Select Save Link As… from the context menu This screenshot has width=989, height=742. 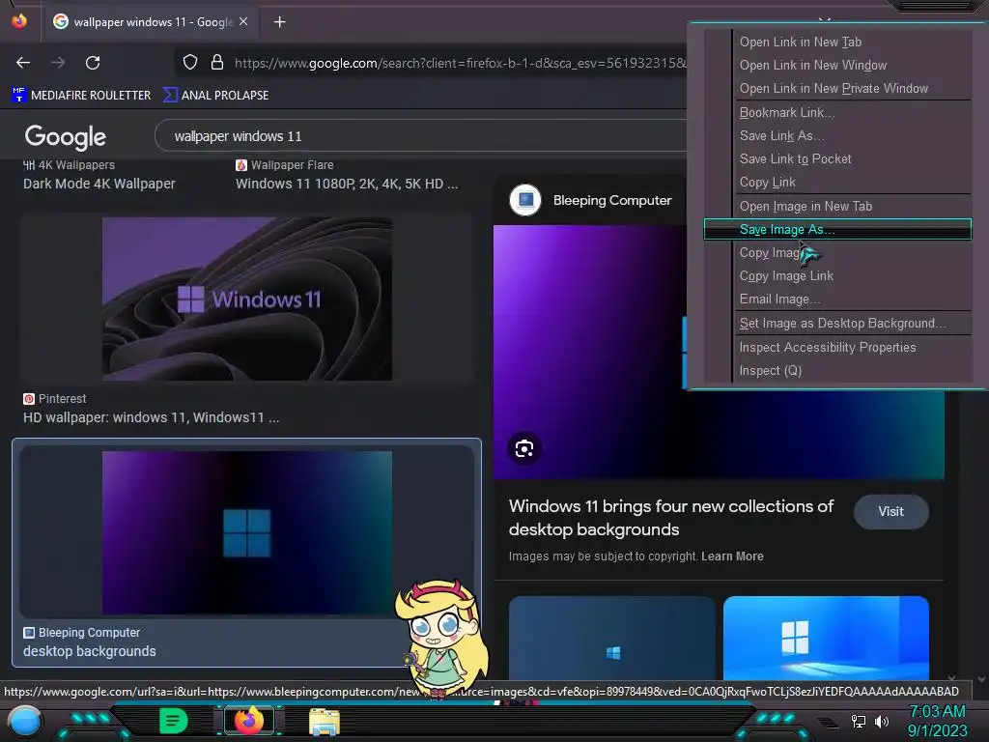click(x=837, y=136)
